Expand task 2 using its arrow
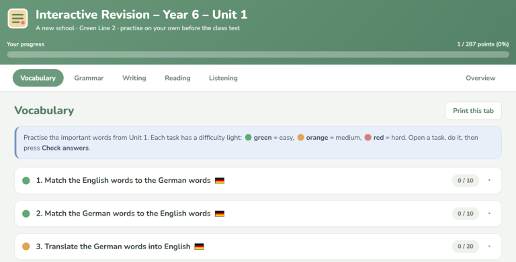The height and width of the screenshot is (262, 516). pyautogui.click(x=490, y=213)
